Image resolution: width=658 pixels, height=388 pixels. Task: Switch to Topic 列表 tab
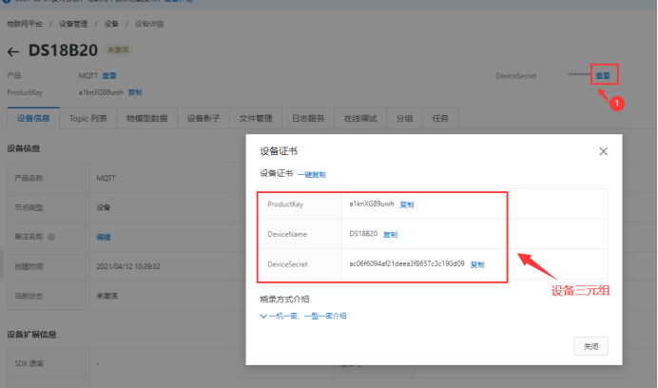pyautogui.click(x=88, y=119)
